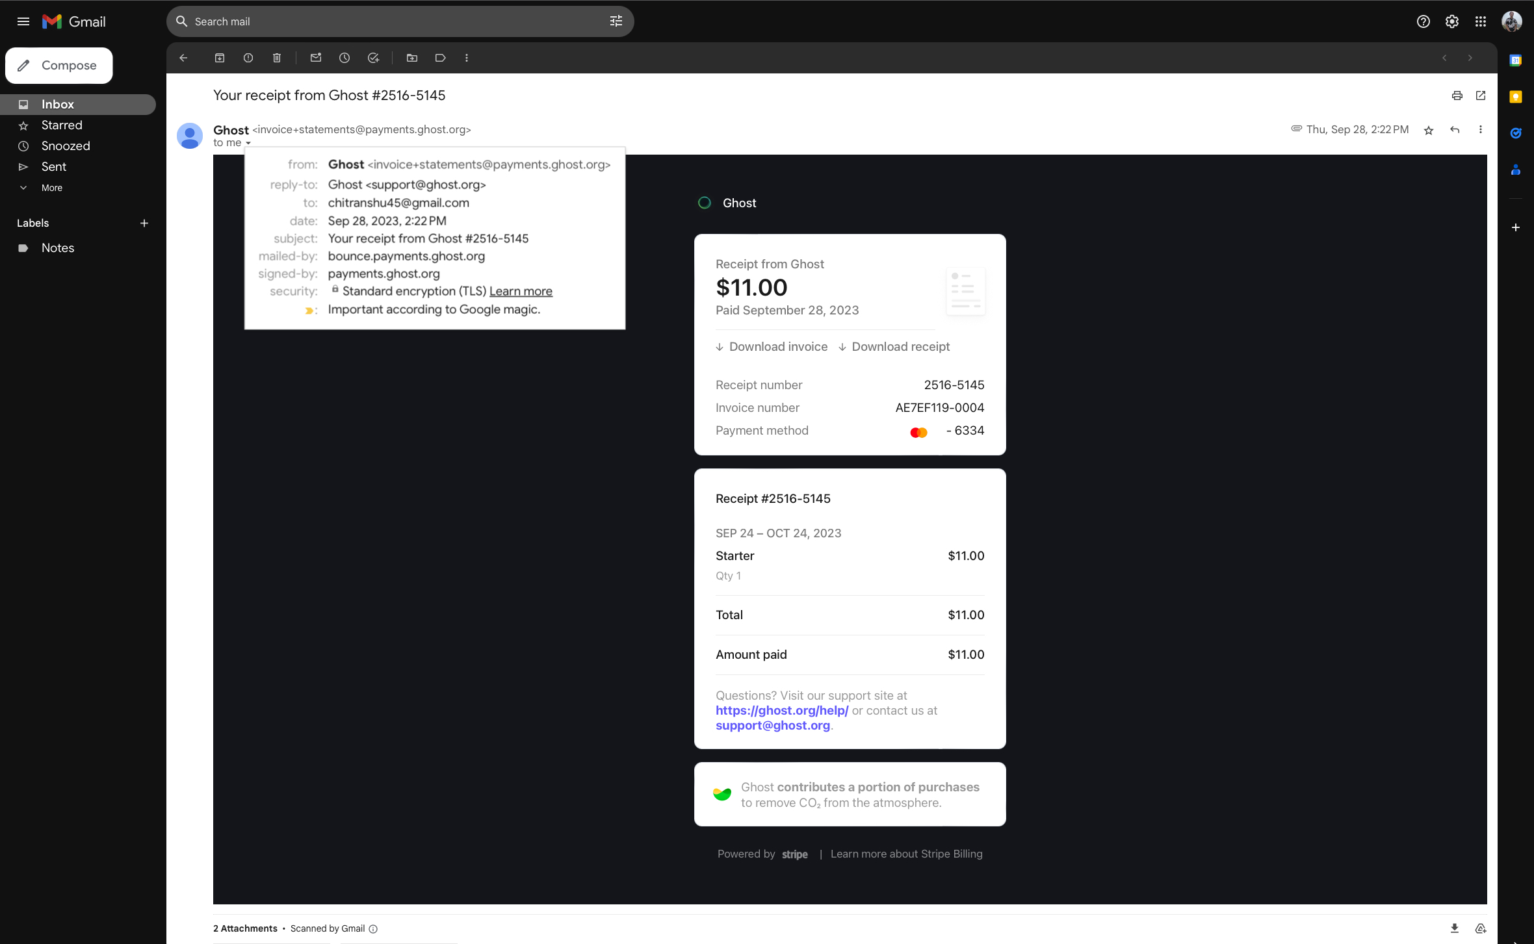
Task: Get add-ons plus icon in side panel
Action: pos(1516,227)
